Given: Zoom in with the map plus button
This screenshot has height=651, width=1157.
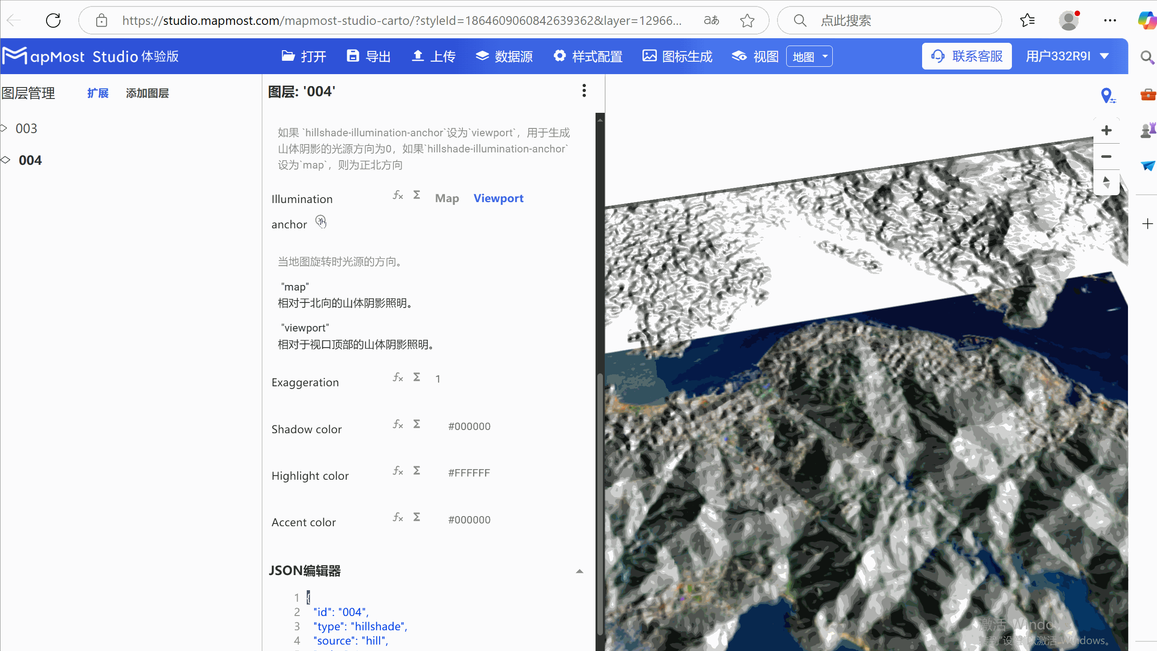Looking at the screenshot, I should point(1107,130).
